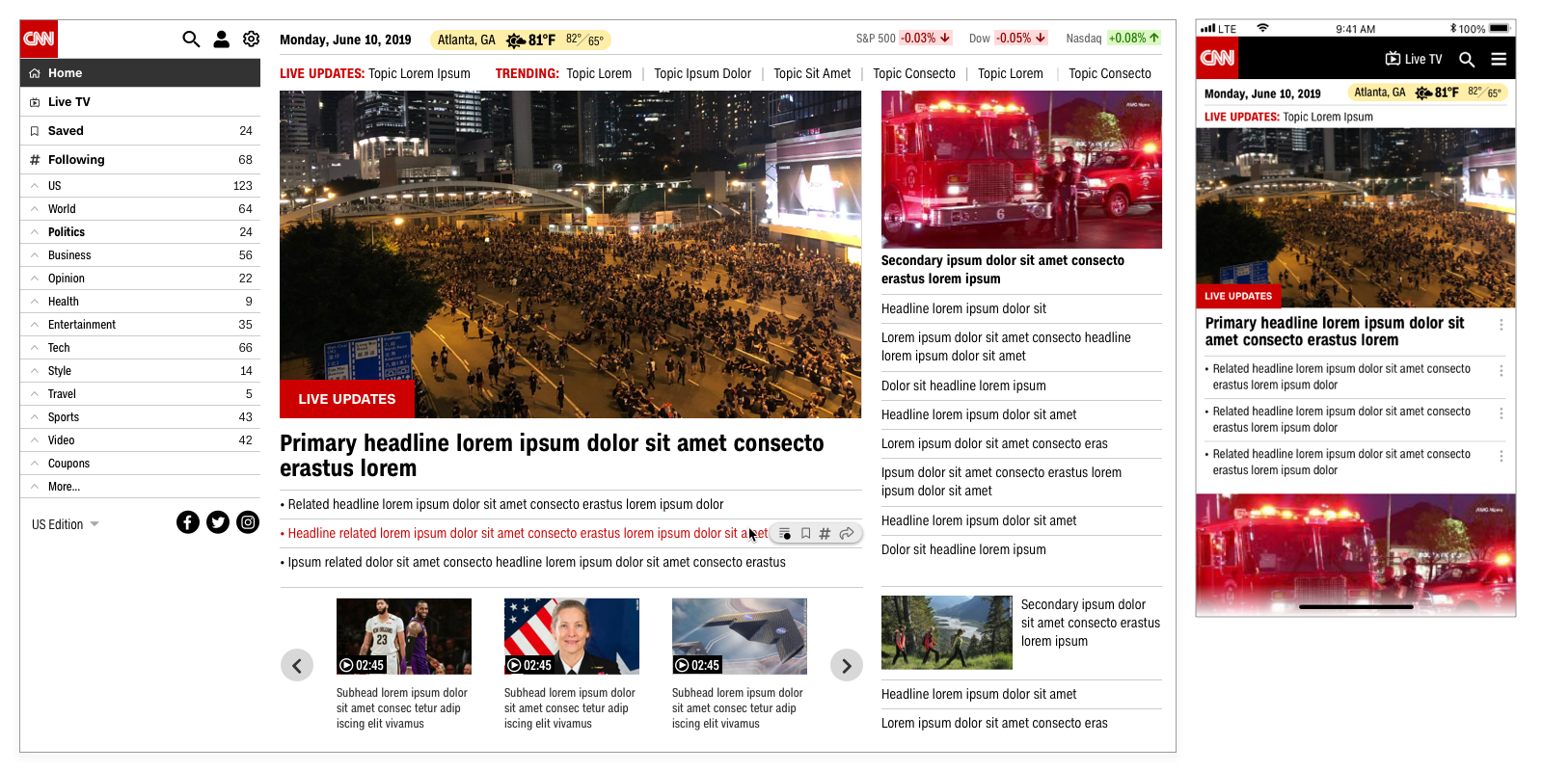Open the desktop primary headline article
The width and height of the screenshot is (1543, 771).
coord(552,456)
